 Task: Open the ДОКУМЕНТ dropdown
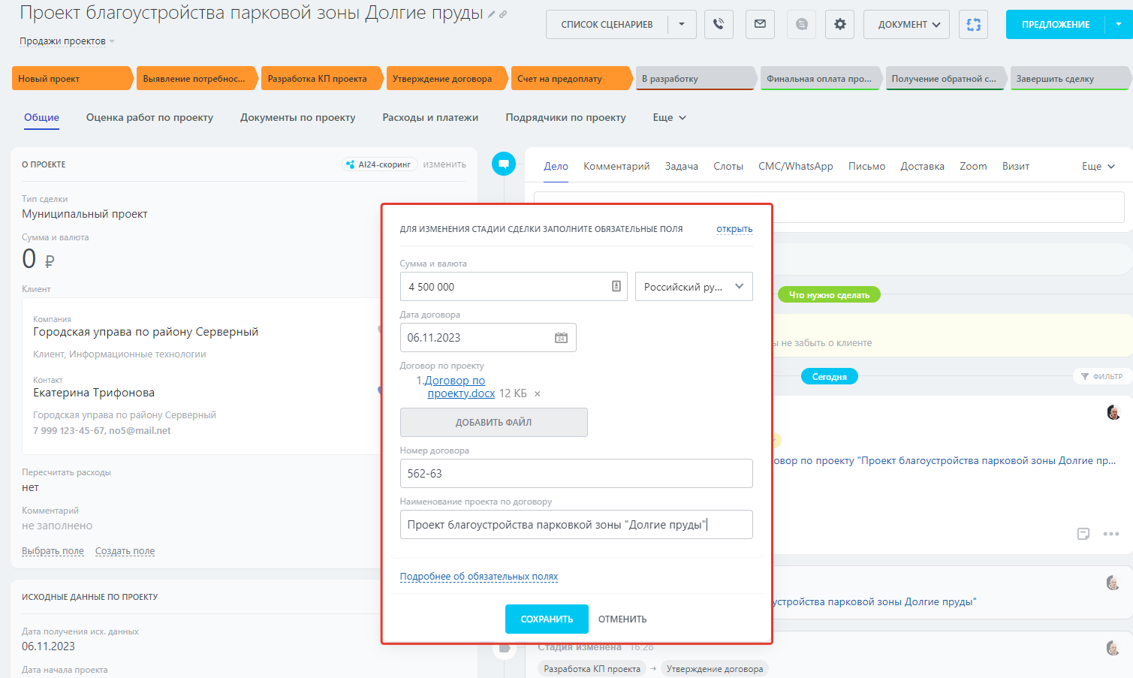pyautogui.click(x=906, y=24)
